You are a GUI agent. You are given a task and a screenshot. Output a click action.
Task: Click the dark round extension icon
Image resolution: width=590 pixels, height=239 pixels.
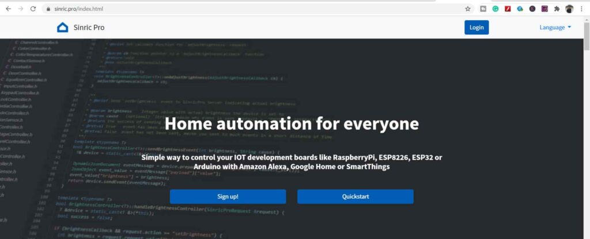[532, 9]
